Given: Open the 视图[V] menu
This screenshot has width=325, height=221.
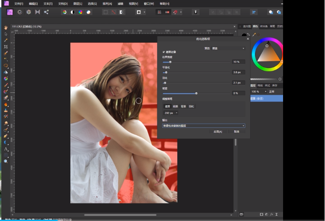Looking at the screenshot, I should point(133,4).
